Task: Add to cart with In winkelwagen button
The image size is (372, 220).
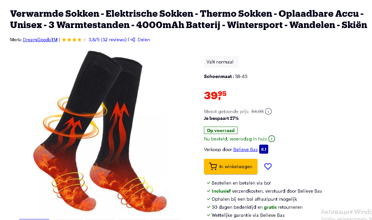Action: (x=231, y=167)
